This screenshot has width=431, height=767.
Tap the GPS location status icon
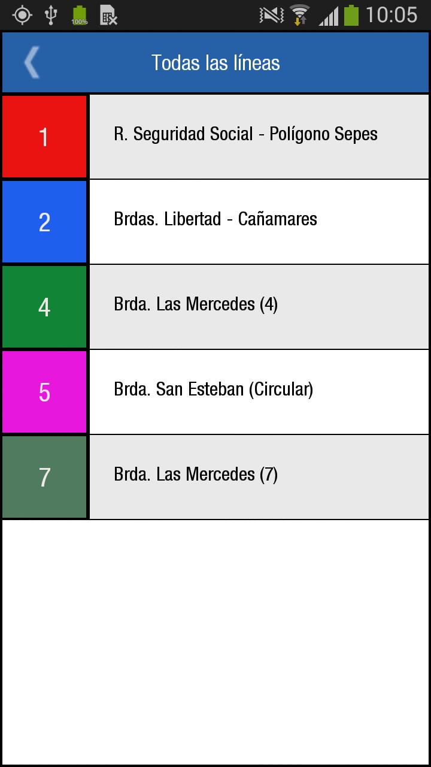[22, 15]
